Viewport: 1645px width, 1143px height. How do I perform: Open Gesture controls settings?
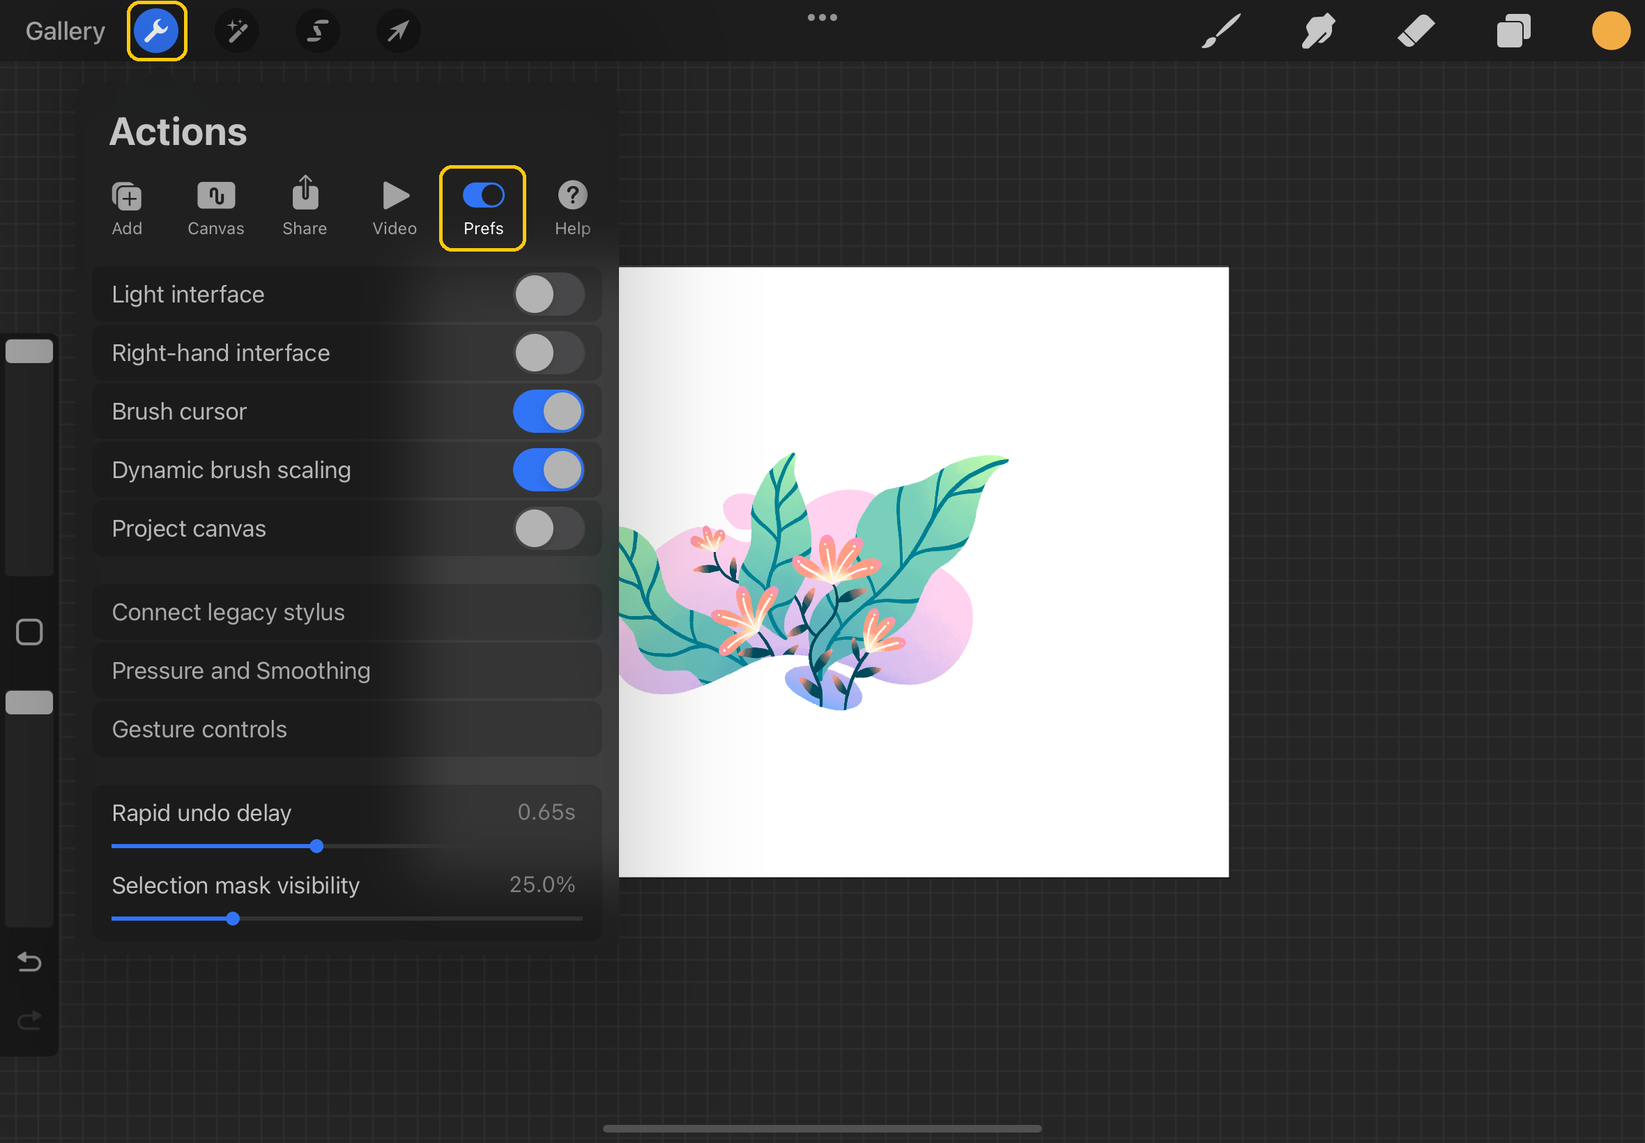point(346,729)
